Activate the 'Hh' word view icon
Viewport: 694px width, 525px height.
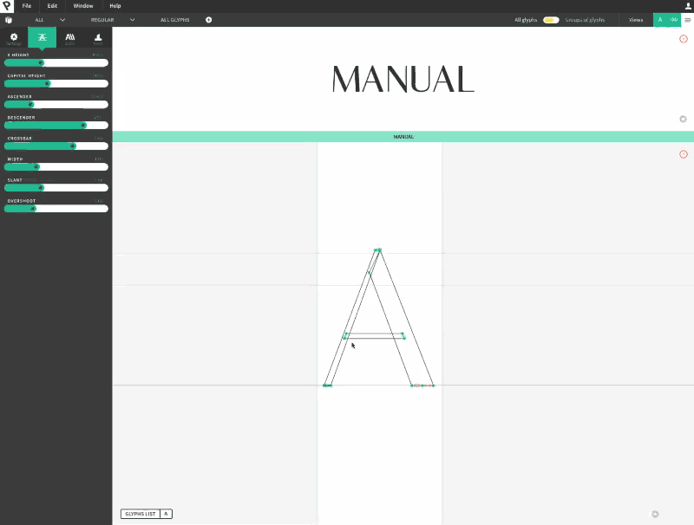pos(674,19)
